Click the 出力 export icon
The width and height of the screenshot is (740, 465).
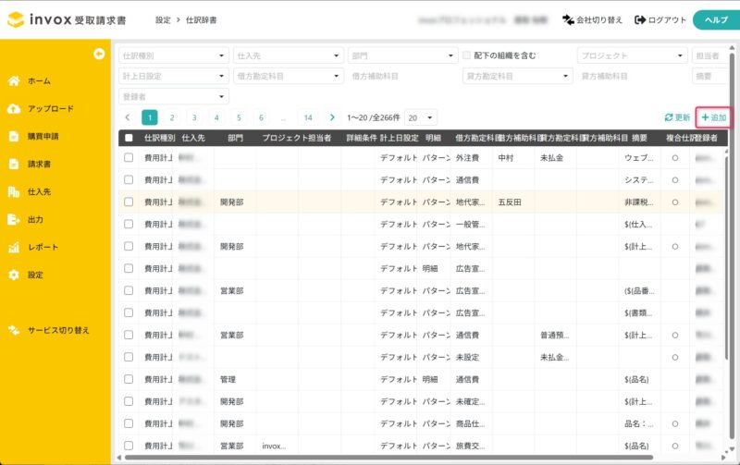14,219
